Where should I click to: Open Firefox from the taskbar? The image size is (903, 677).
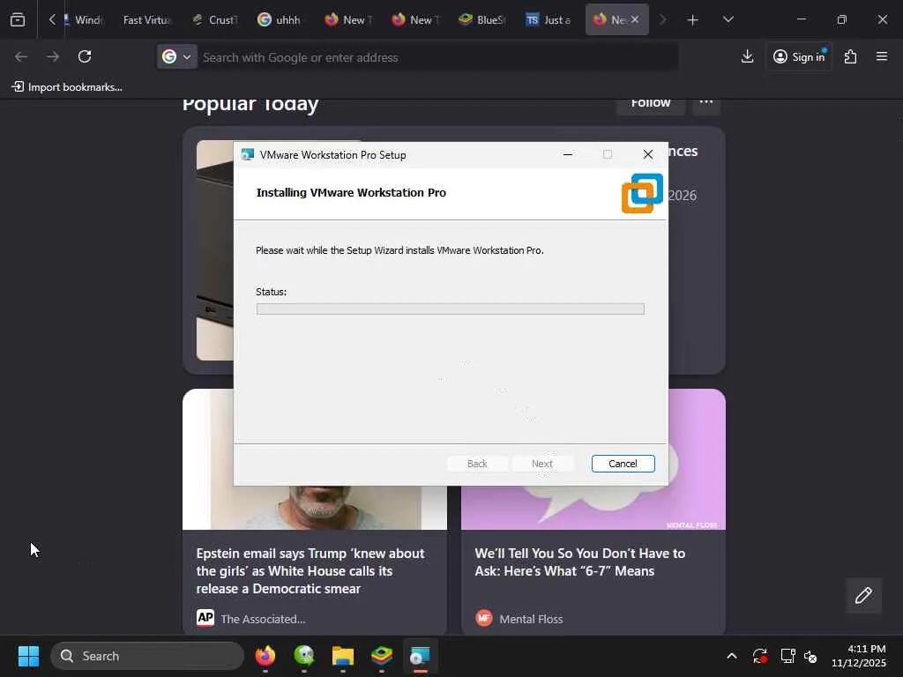(x=265, y=656)
